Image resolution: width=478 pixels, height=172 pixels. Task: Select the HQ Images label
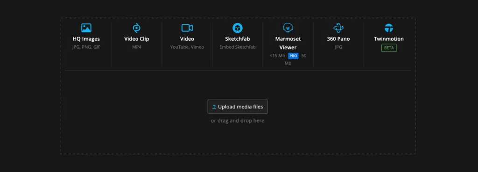point(86,39)
